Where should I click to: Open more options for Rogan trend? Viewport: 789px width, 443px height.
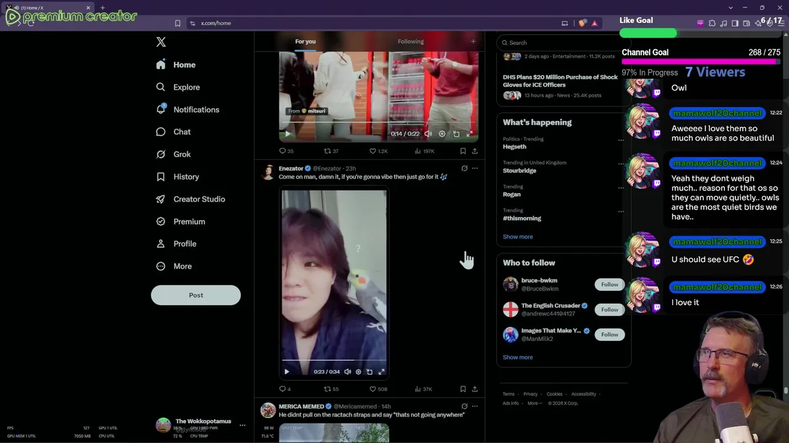click(x=621, y=188)
